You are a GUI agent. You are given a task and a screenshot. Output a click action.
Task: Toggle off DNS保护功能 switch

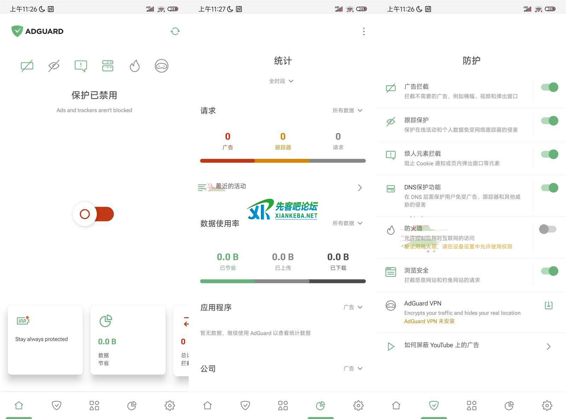[x=549, y=188]
